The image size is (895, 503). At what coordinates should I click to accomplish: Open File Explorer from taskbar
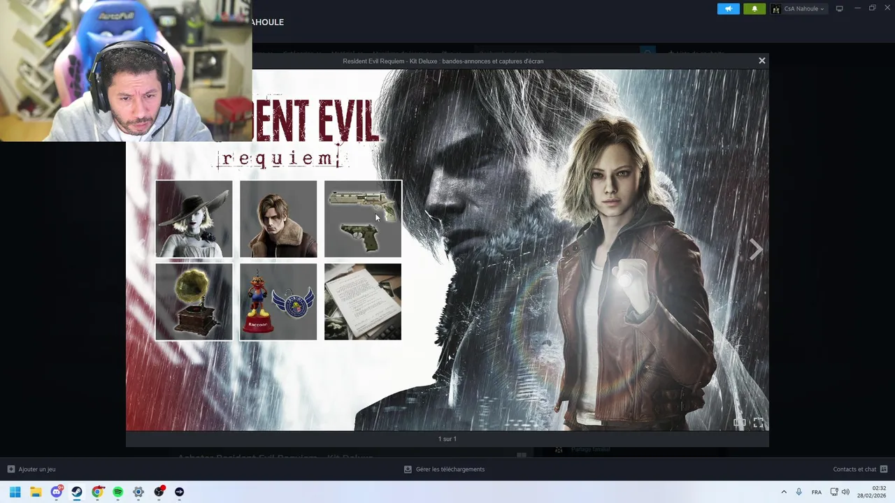pyautogui.click(x=36, y=492)
